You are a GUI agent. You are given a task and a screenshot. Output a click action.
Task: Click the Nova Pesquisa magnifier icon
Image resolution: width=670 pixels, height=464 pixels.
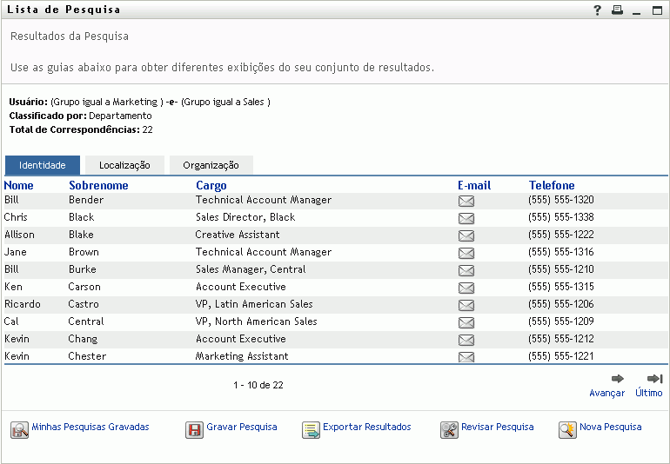tap(566, 429)
